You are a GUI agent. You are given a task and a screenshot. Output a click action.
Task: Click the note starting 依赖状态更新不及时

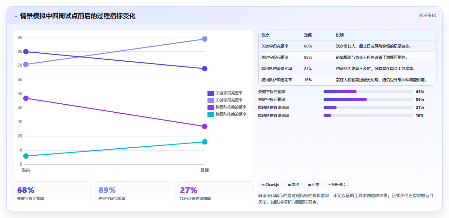point(376,69)
